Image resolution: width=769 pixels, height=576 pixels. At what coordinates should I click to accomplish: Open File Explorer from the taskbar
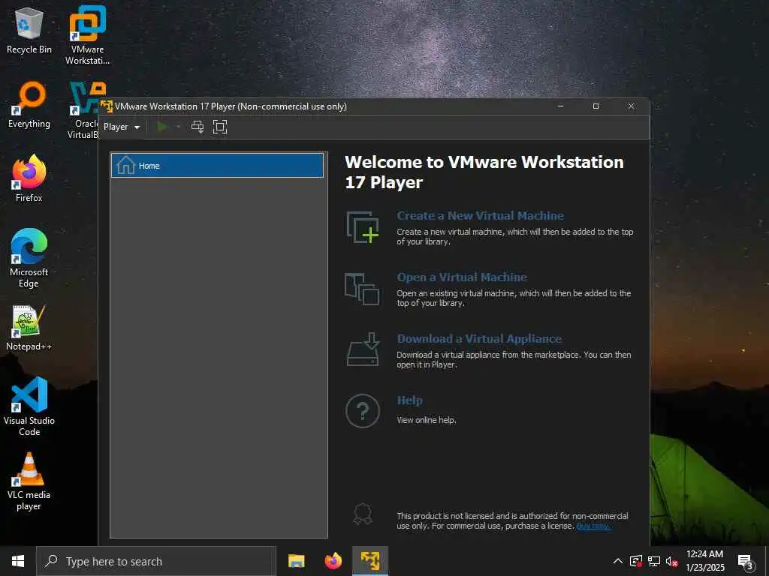296,561
